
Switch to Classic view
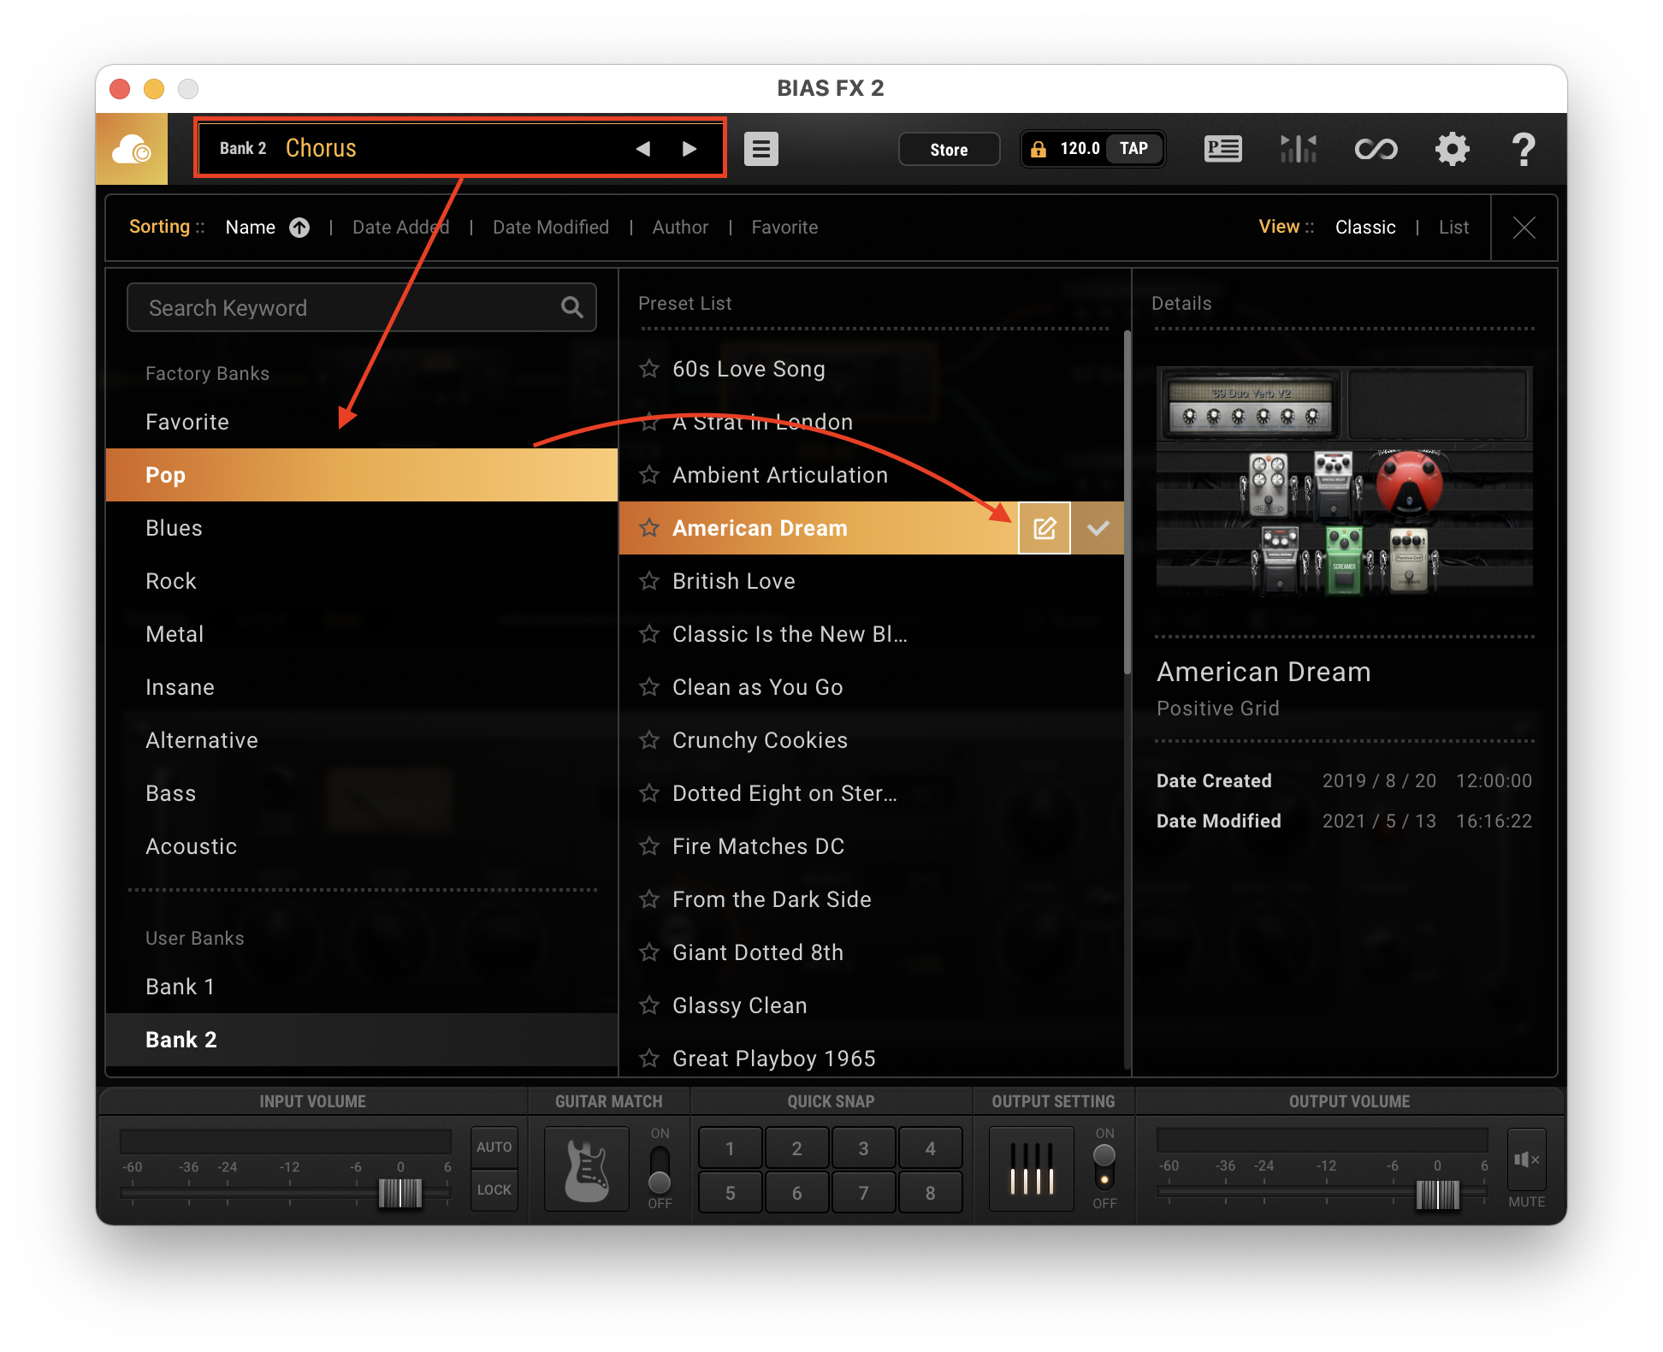coord(1365,228)
